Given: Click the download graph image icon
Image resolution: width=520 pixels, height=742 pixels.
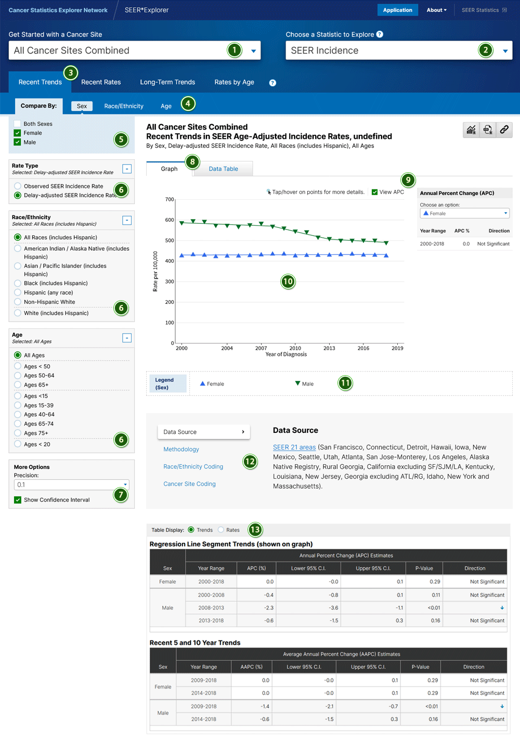Looking at the screenshot, I should [471, 130].
